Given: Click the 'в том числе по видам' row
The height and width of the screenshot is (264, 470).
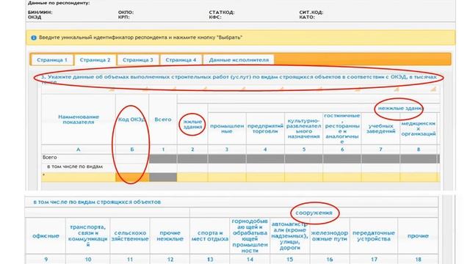Looking at the screenshot, I should 75,166.
